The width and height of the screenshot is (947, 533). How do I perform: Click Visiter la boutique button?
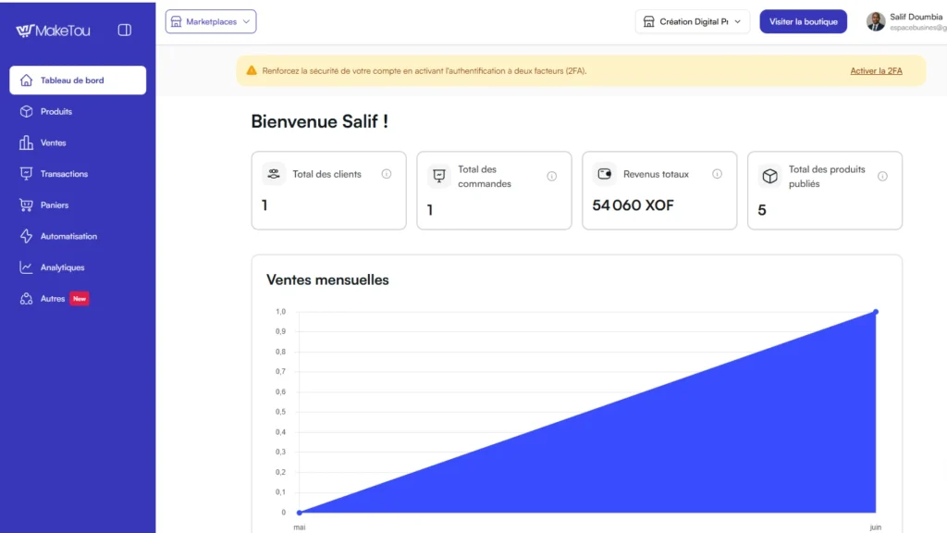click(804, 22)
